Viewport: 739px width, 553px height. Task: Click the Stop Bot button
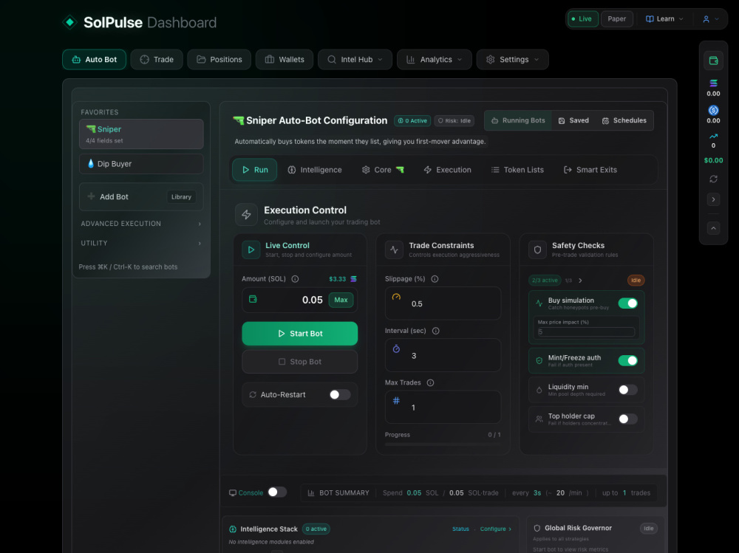(x=300, y=362)
